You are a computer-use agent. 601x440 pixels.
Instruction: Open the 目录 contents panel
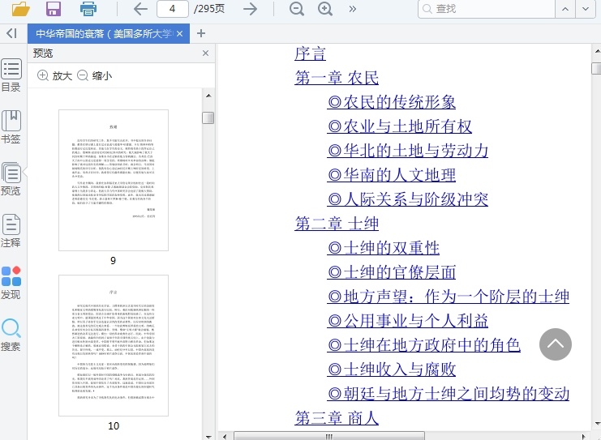tap(11, 75)
